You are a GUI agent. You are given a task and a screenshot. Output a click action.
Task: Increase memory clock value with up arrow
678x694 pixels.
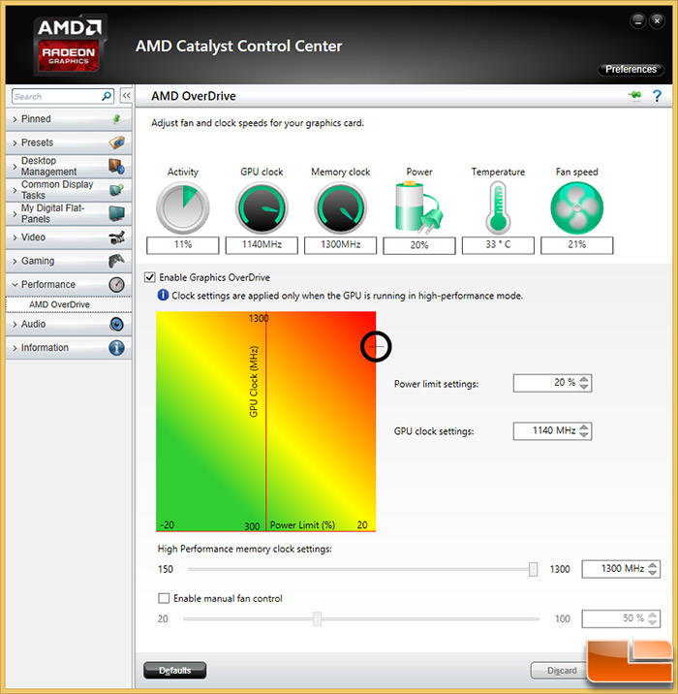[x=653, y=565]
